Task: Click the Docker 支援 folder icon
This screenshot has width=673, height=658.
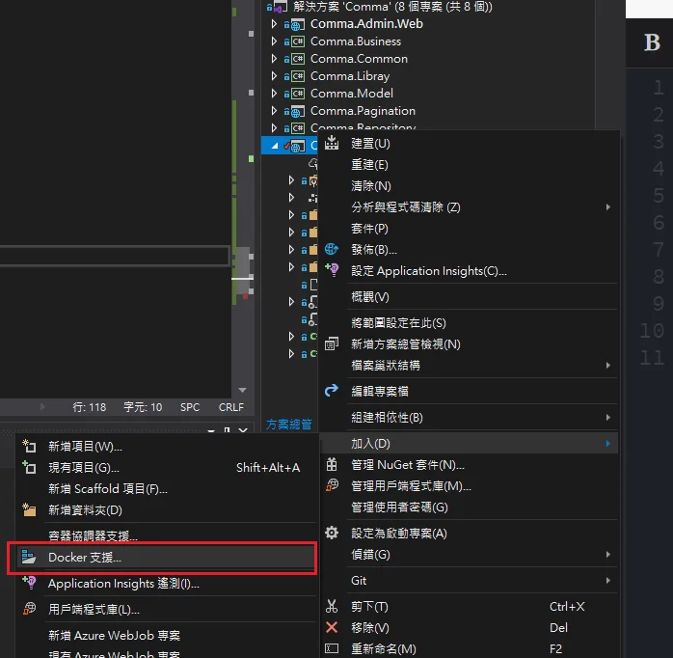Action: tap(29, 558)
